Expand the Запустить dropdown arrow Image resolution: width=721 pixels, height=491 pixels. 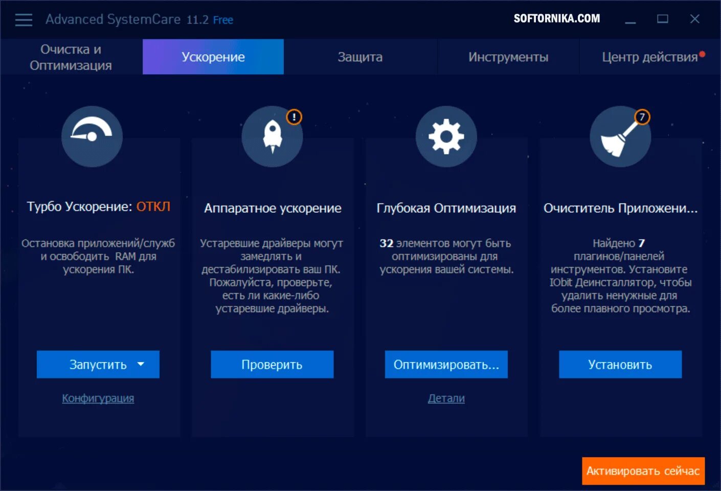click(x=141, y=364)
